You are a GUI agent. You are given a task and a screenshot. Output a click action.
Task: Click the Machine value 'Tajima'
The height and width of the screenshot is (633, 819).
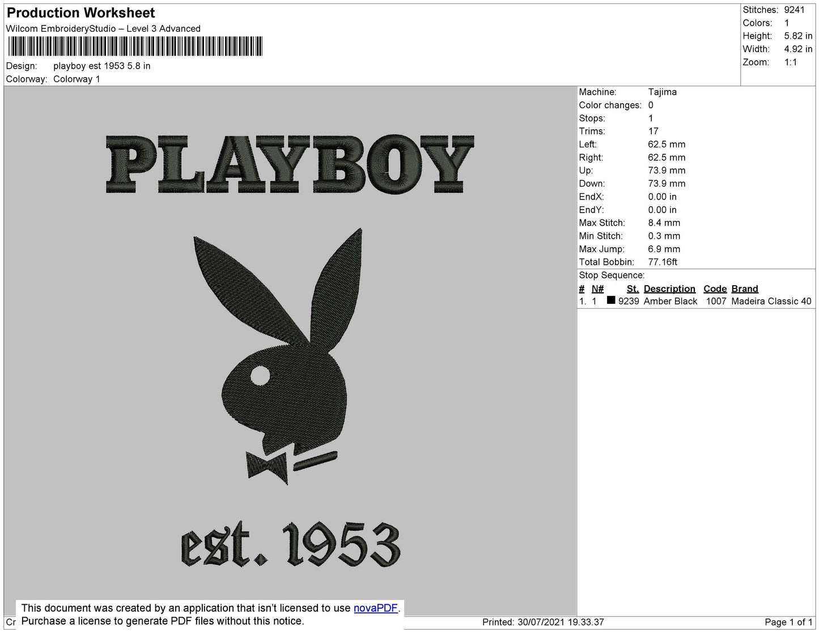click(663, 92)
